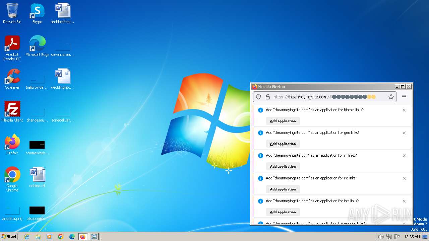Image resolution: width=429 pixels, height=241 pixels.
Task: Open the network tray icon
Action: [389, 237]
